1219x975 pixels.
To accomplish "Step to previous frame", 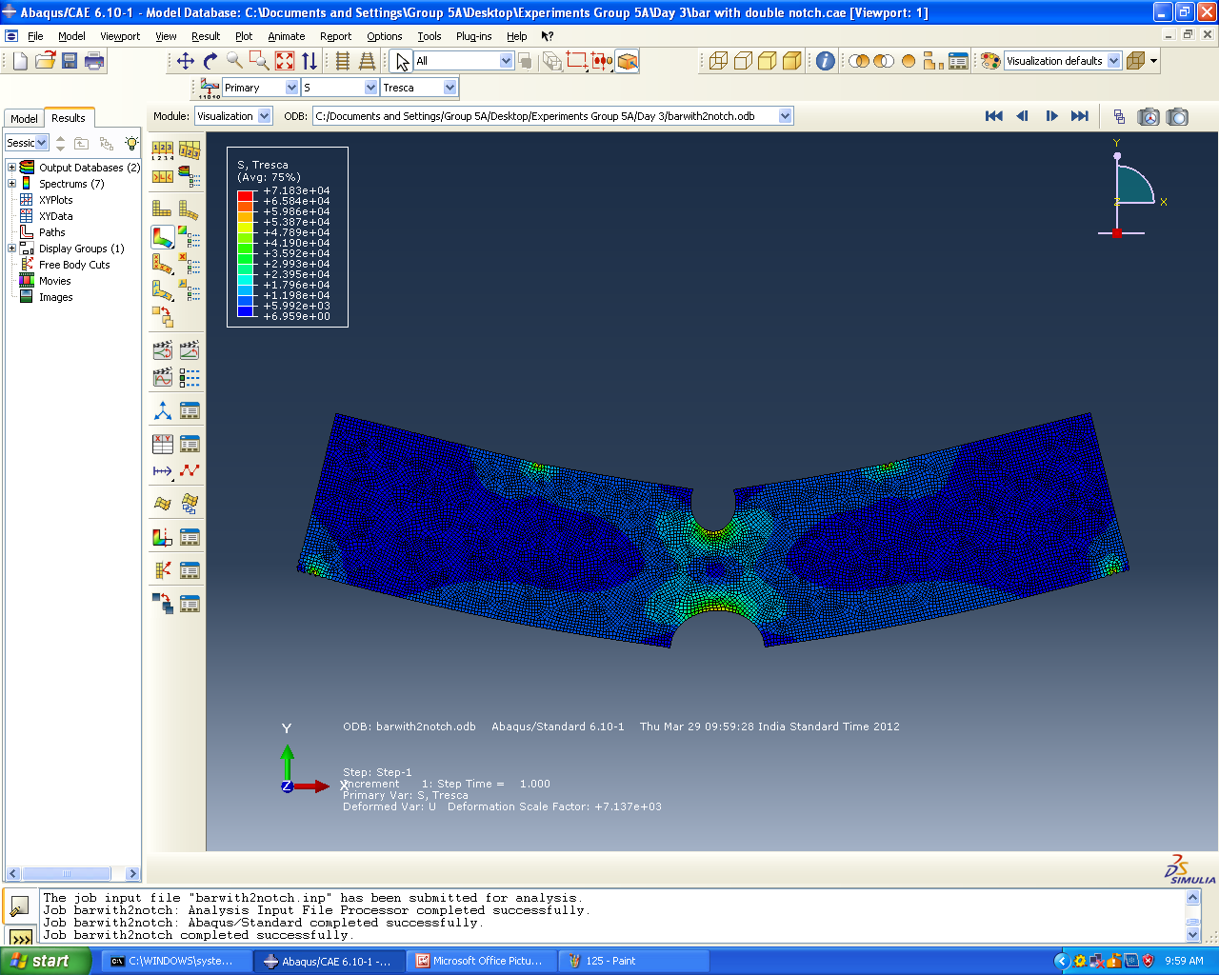I will tap(1023, 116).
